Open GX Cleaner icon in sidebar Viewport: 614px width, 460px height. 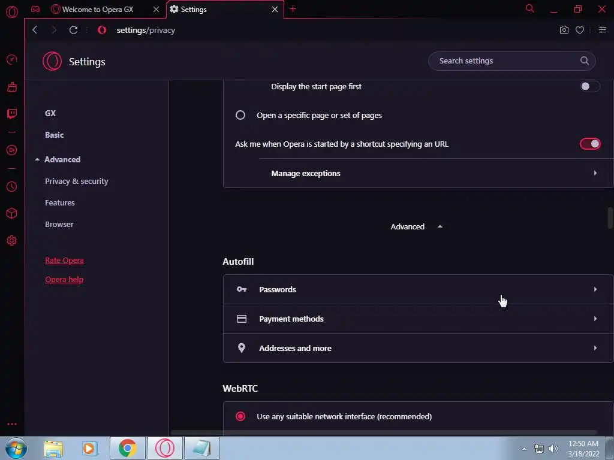click(12, 87)
